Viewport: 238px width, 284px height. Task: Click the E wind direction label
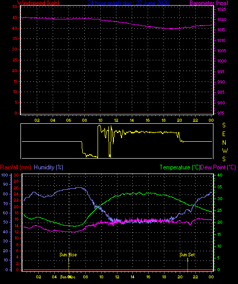[x=224, y=134]
